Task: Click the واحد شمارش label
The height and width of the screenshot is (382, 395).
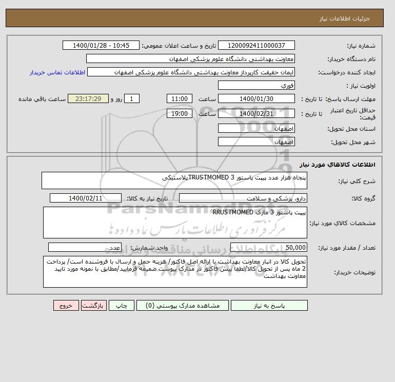Action: [x=149, y=248]
